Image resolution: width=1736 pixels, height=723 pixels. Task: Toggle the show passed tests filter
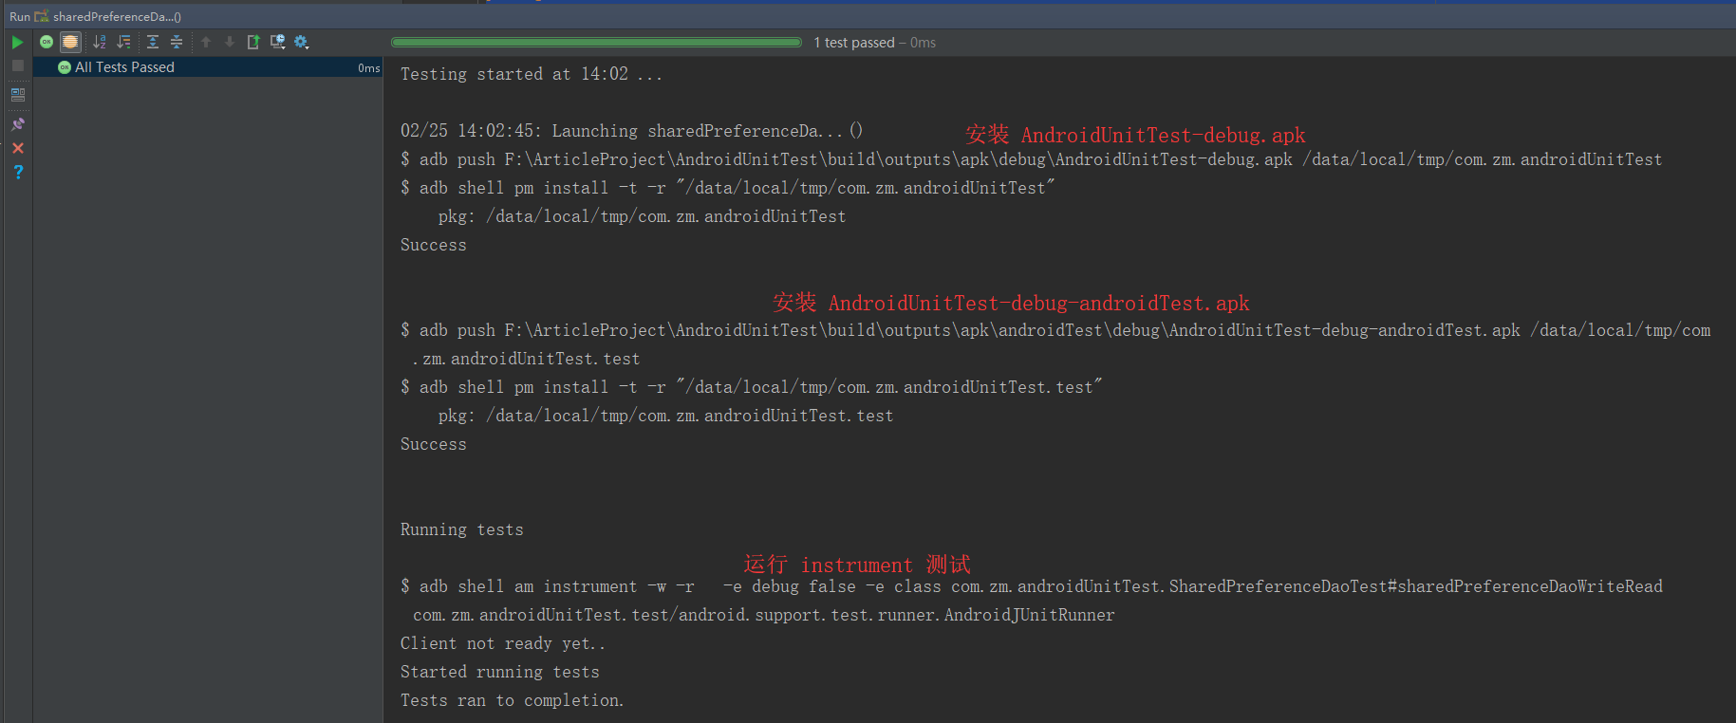tap(47, 42)
